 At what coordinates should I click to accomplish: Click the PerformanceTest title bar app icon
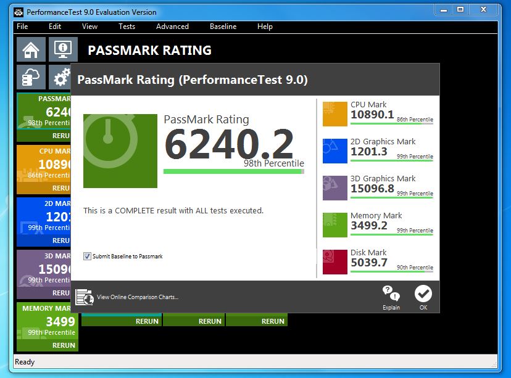(x=19, y=12)
